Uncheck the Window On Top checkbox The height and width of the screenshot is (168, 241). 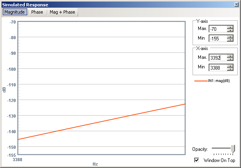pyautogui.click(x=197, y=160)
